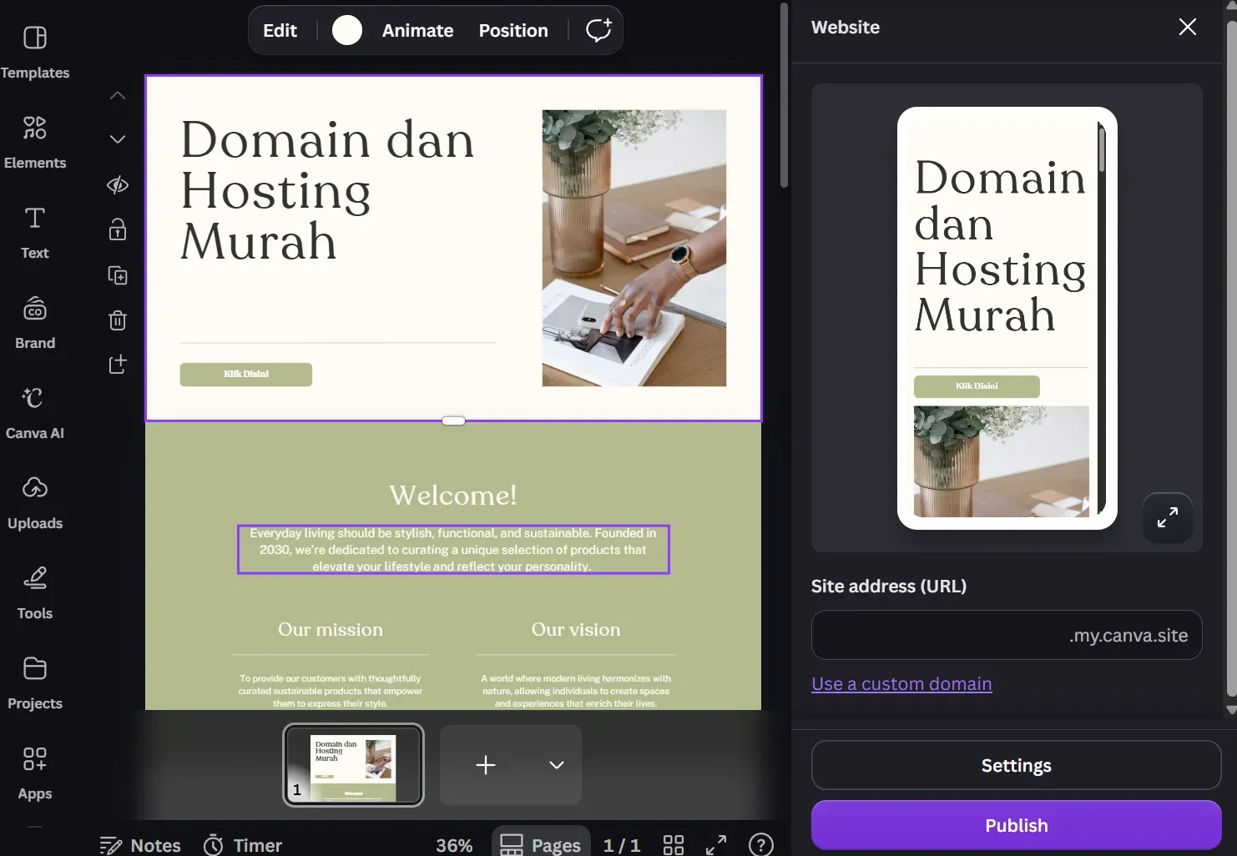Image resolution: width=1237 pixels, height=856 pixels.
Task: Open Canva AI panel
Action: (x=35, y=412)
